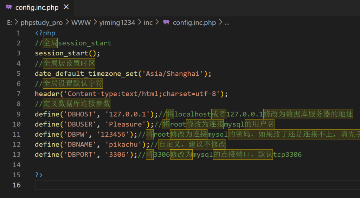Place cursor on empty line 16

click(141, 185)
